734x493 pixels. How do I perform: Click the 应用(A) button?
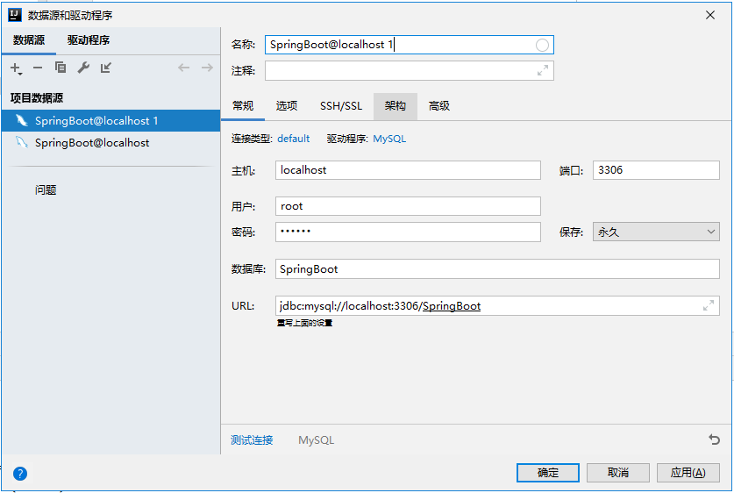click(x=688, y=473)
